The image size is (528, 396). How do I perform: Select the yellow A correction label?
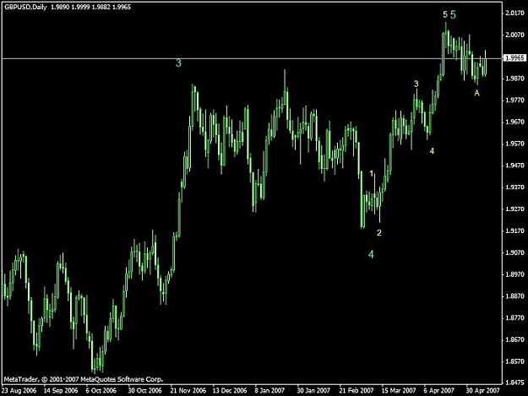point(476,93)
